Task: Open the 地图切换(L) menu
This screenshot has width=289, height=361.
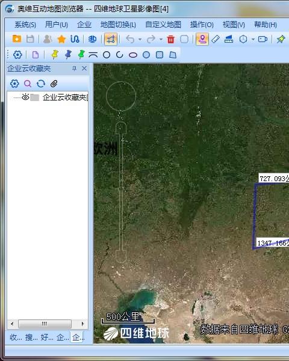Action: tap(118, 25)
